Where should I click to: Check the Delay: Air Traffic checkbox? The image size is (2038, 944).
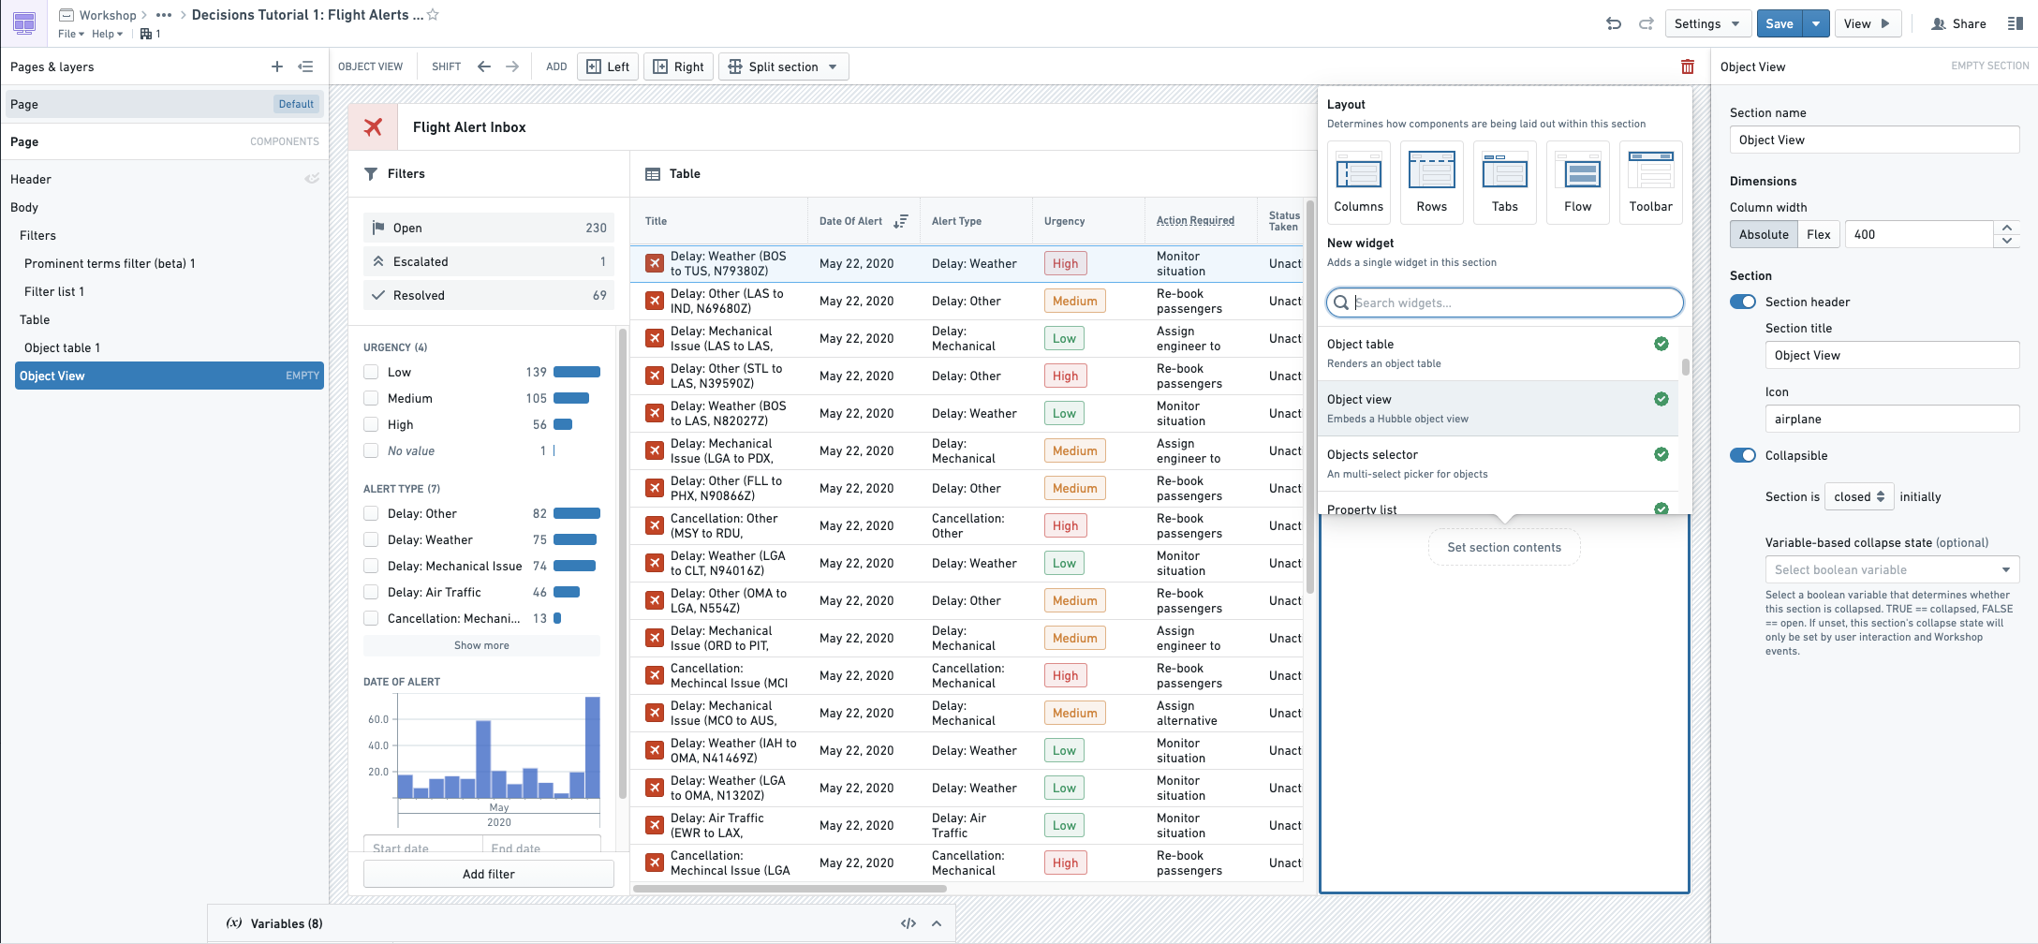tap(371, 592)
